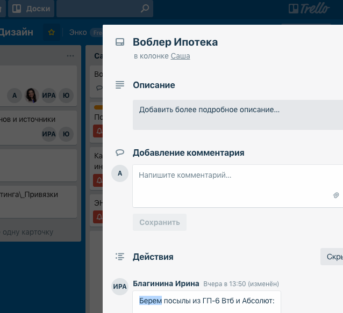The width and height of the screenshot is (343, 313).
Task: Click the Trello logo
Action: click(x=309, y=9)
